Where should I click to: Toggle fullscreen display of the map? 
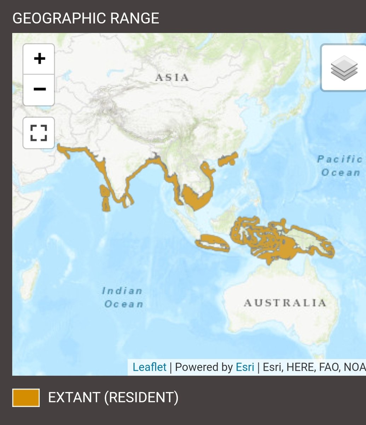point(39,132)
